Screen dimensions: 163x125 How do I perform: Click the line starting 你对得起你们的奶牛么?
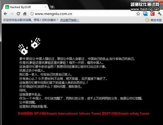click(x=51, y=86)
